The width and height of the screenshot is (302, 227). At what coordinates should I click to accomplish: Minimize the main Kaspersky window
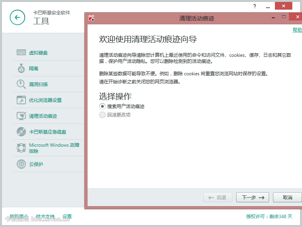pyautogui.click(x=268, y=7)
